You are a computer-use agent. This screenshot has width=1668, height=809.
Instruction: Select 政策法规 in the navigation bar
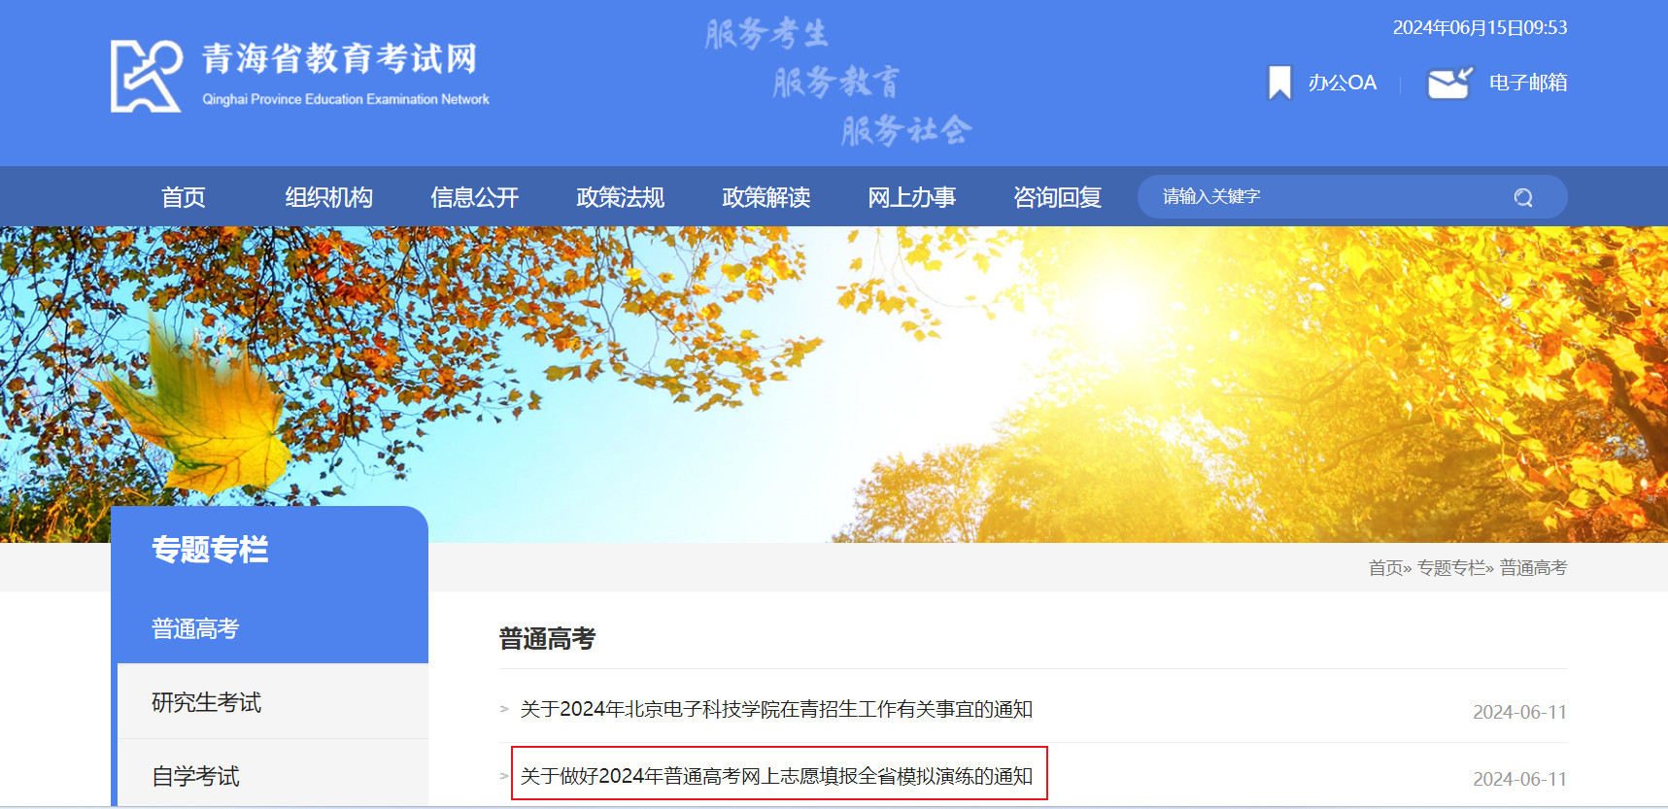[621, 197]
